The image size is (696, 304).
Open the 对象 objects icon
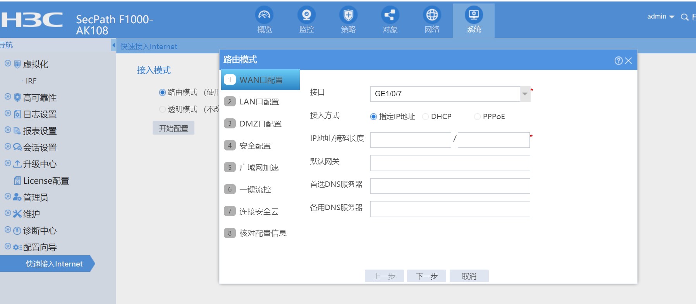click(x=390, y=15)
